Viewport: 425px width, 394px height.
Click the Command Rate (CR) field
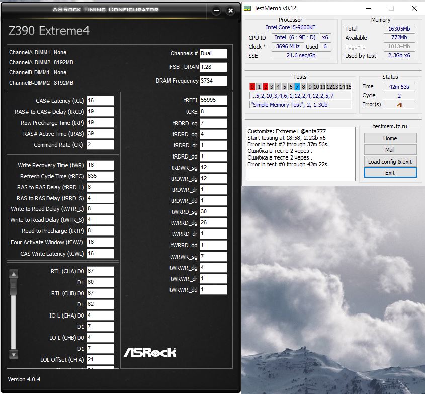coord(100,145)
